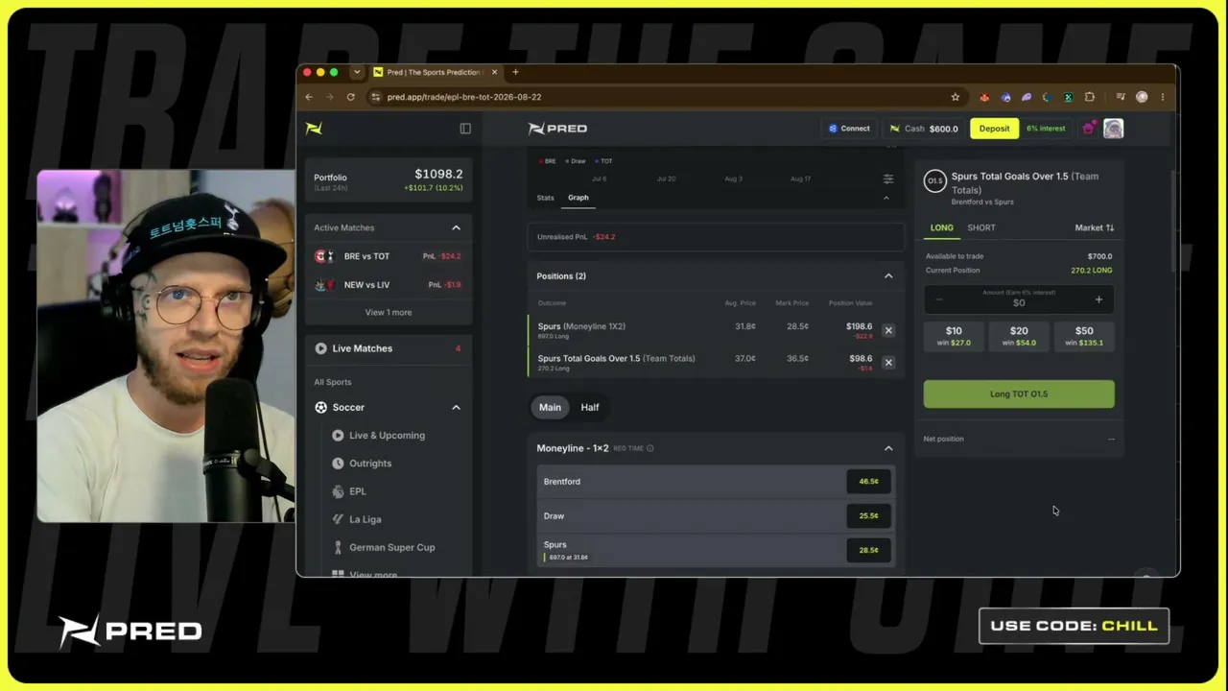Image resolution: width=1228 pixels, height=691 pixels.
Task: Click the German Super Cup trophy icon
Action: 338,547
